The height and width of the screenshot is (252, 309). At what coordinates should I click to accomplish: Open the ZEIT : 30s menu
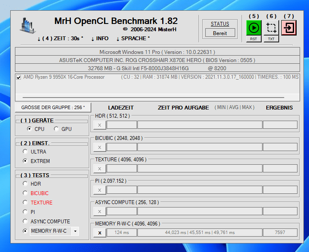[60, 39]
